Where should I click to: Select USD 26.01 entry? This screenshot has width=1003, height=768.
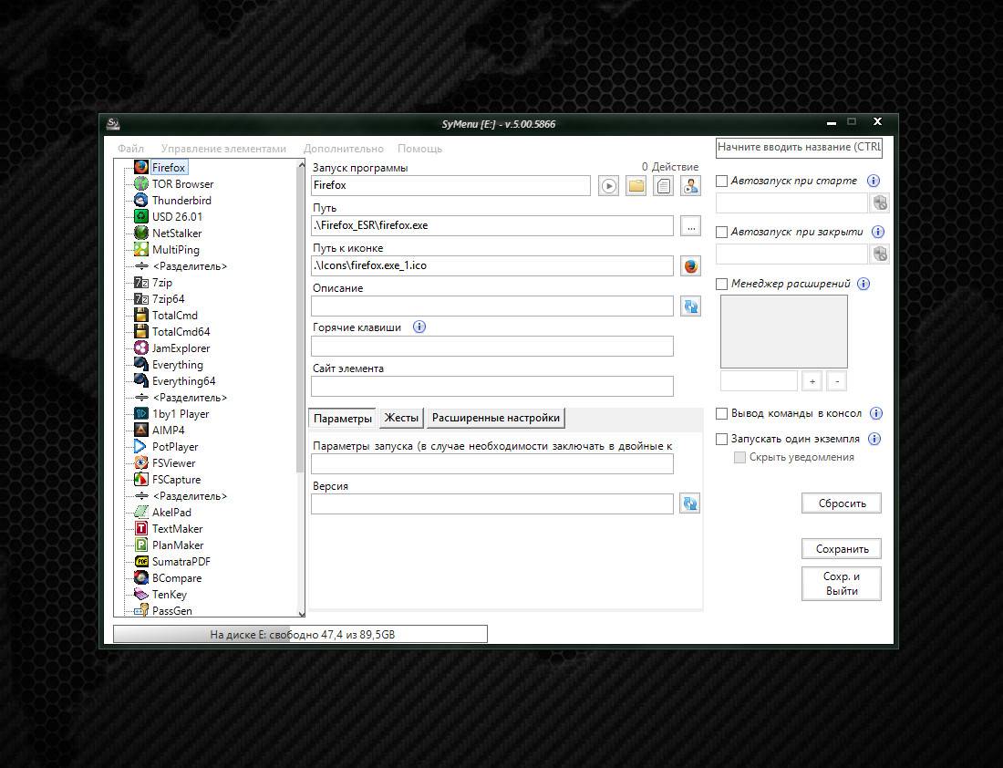point(177,217)
